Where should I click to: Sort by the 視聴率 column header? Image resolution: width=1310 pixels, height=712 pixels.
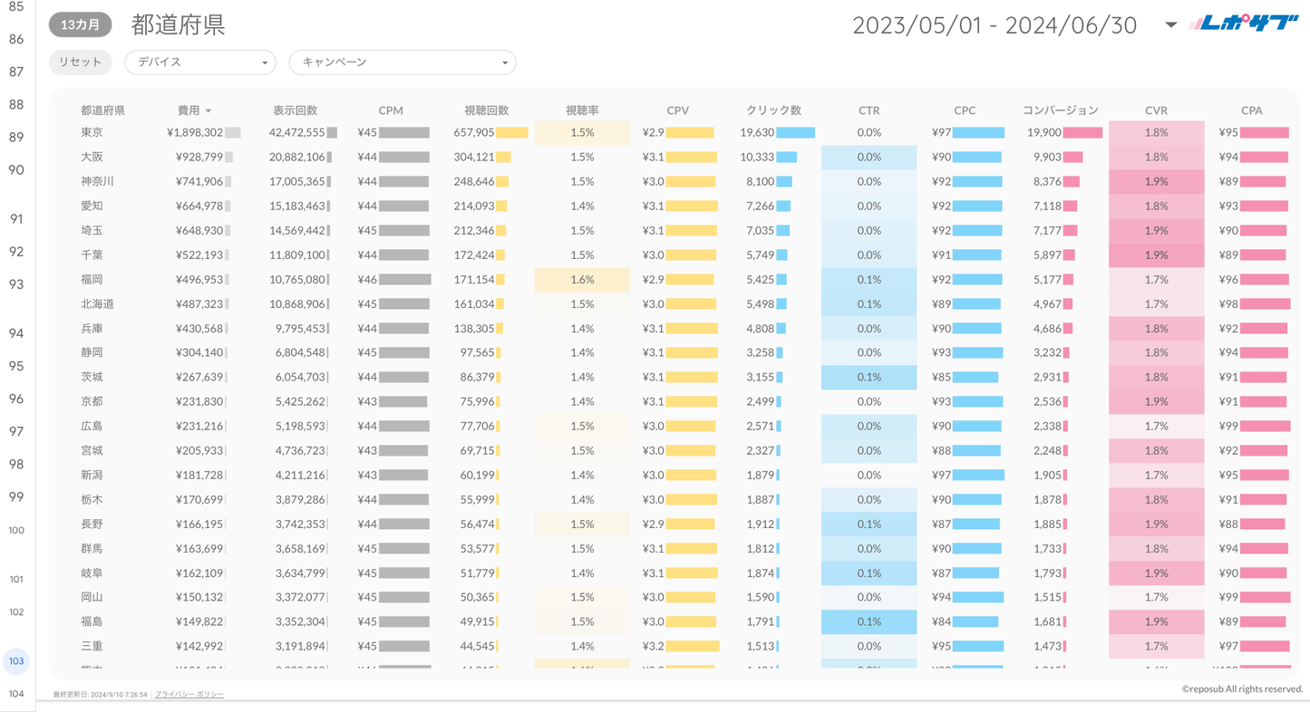582,111
